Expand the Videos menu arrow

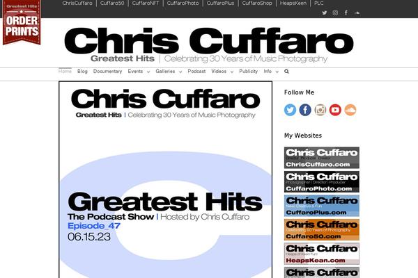[232, 72]
